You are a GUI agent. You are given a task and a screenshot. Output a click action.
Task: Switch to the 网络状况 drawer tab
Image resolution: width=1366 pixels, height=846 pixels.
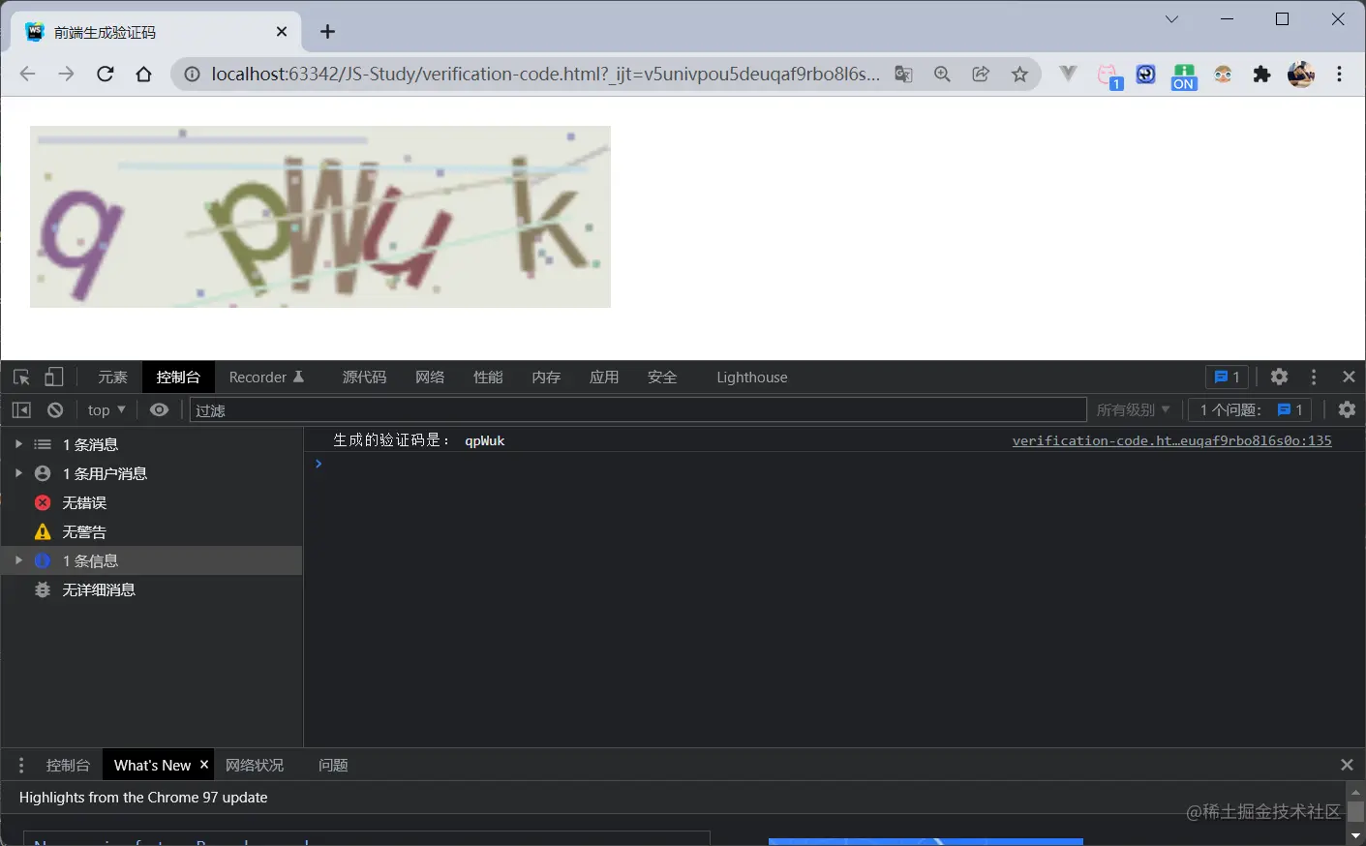tap(255, 766)
